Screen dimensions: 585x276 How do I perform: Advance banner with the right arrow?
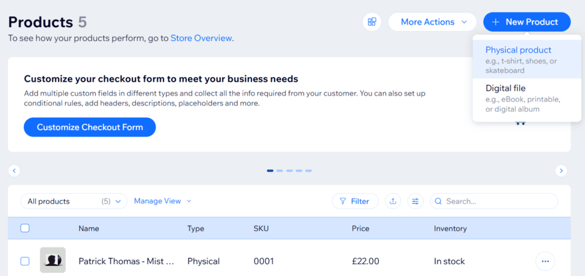click(x=561, y=171)
